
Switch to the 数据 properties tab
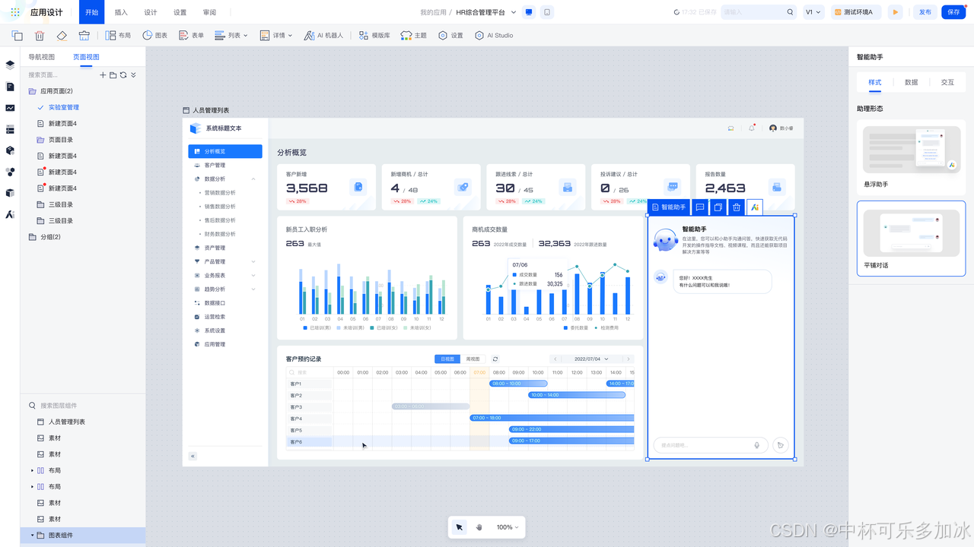pyautogui.click(x=911, y=82)
